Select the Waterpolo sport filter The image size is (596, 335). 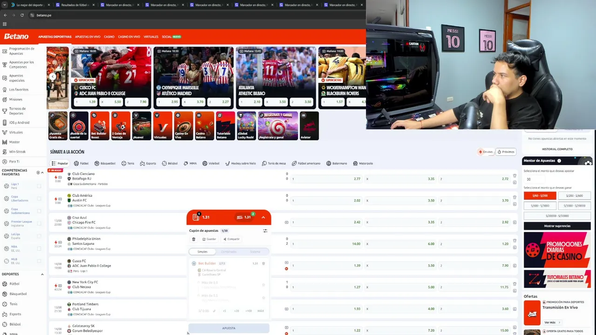click(363, 163)
